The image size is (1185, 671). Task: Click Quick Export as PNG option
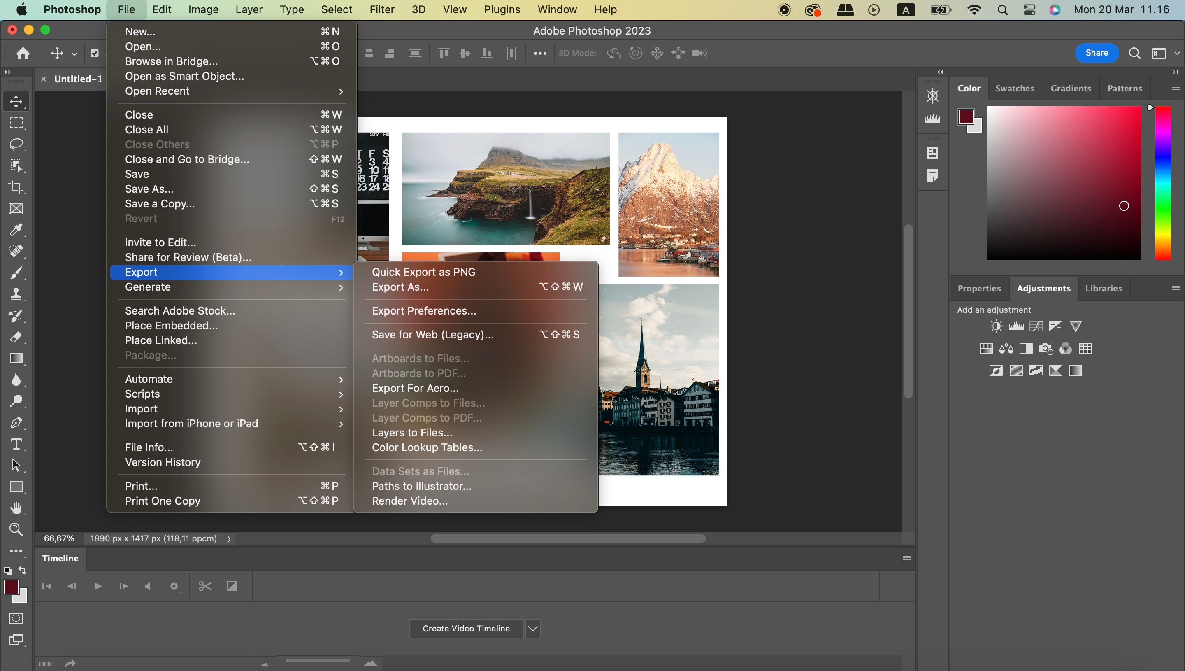click(x=423, y=271)
